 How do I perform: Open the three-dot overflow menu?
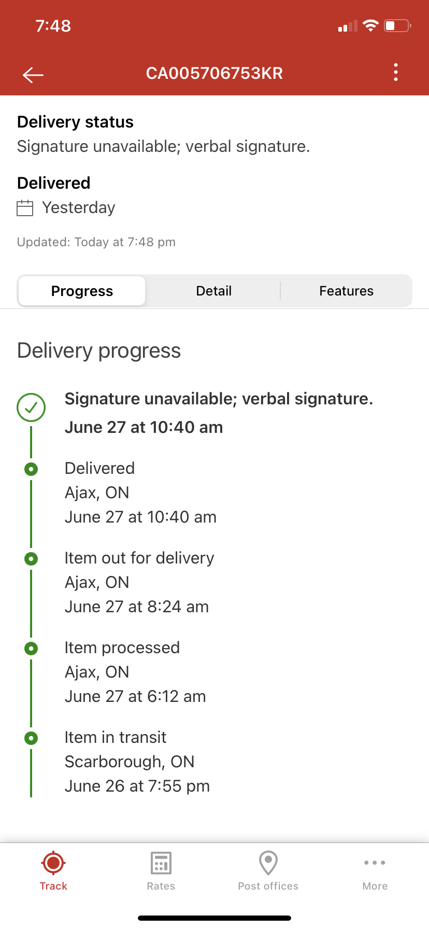(396, 73)
